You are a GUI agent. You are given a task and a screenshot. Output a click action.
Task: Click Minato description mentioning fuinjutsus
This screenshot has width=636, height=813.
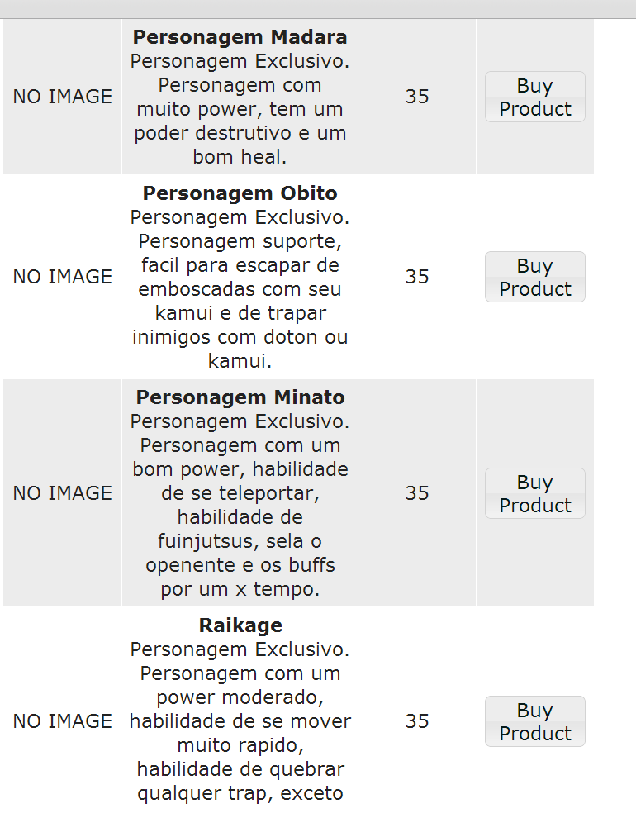(240, 505)
